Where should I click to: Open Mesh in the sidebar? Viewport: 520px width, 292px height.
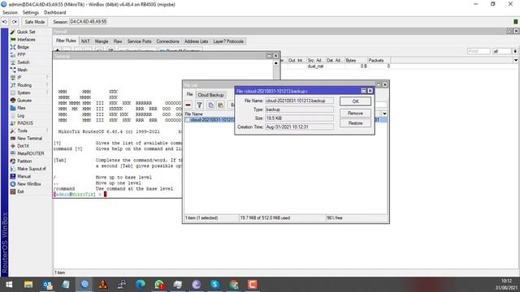pyautogui.click(x=22, y=70)
